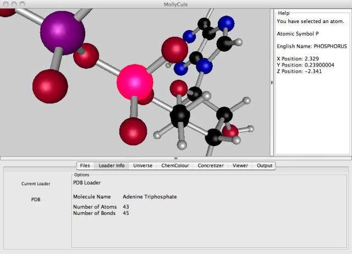The height and width of the screenshot is (254, 352).
Task: Select the Viewer tab
Action: (240, 165)
